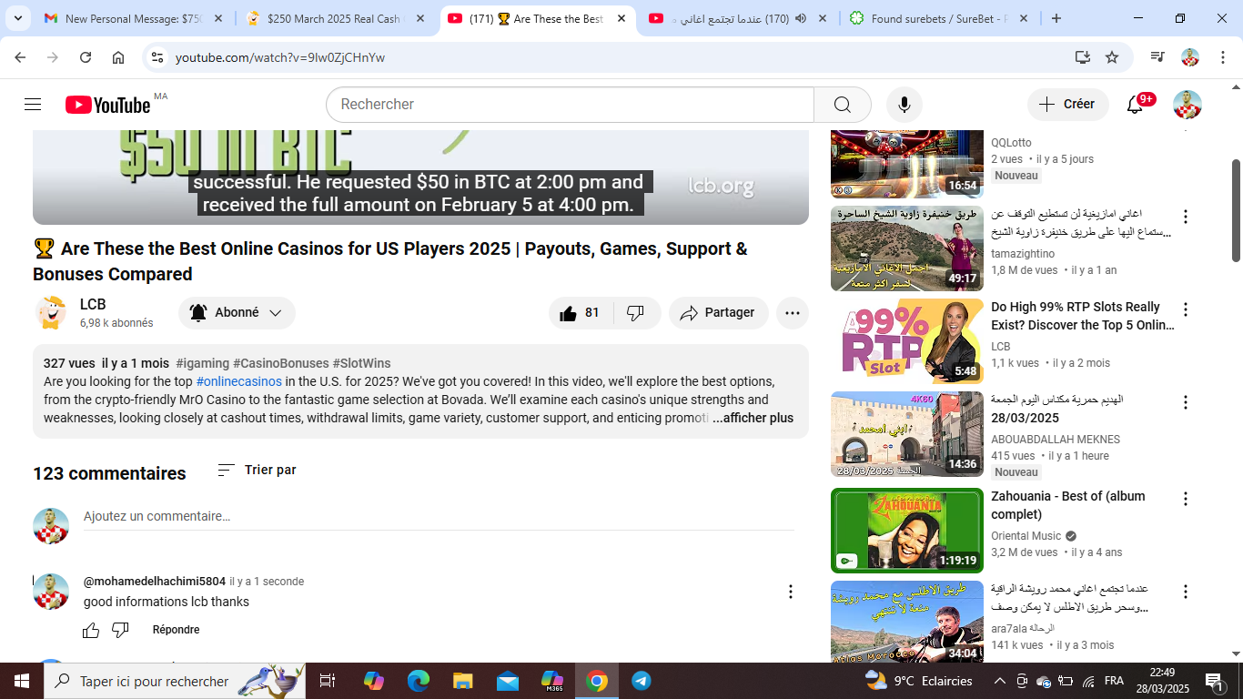Click the Chrome address bar URL

pyautogui.click(x=280, y=57)
